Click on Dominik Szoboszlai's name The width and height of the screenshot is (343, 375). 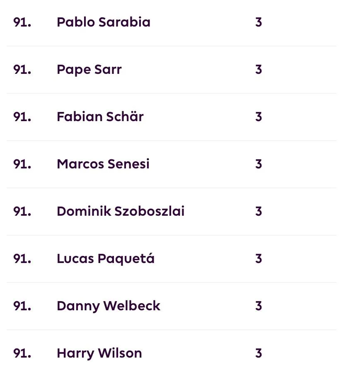point(120,212)
